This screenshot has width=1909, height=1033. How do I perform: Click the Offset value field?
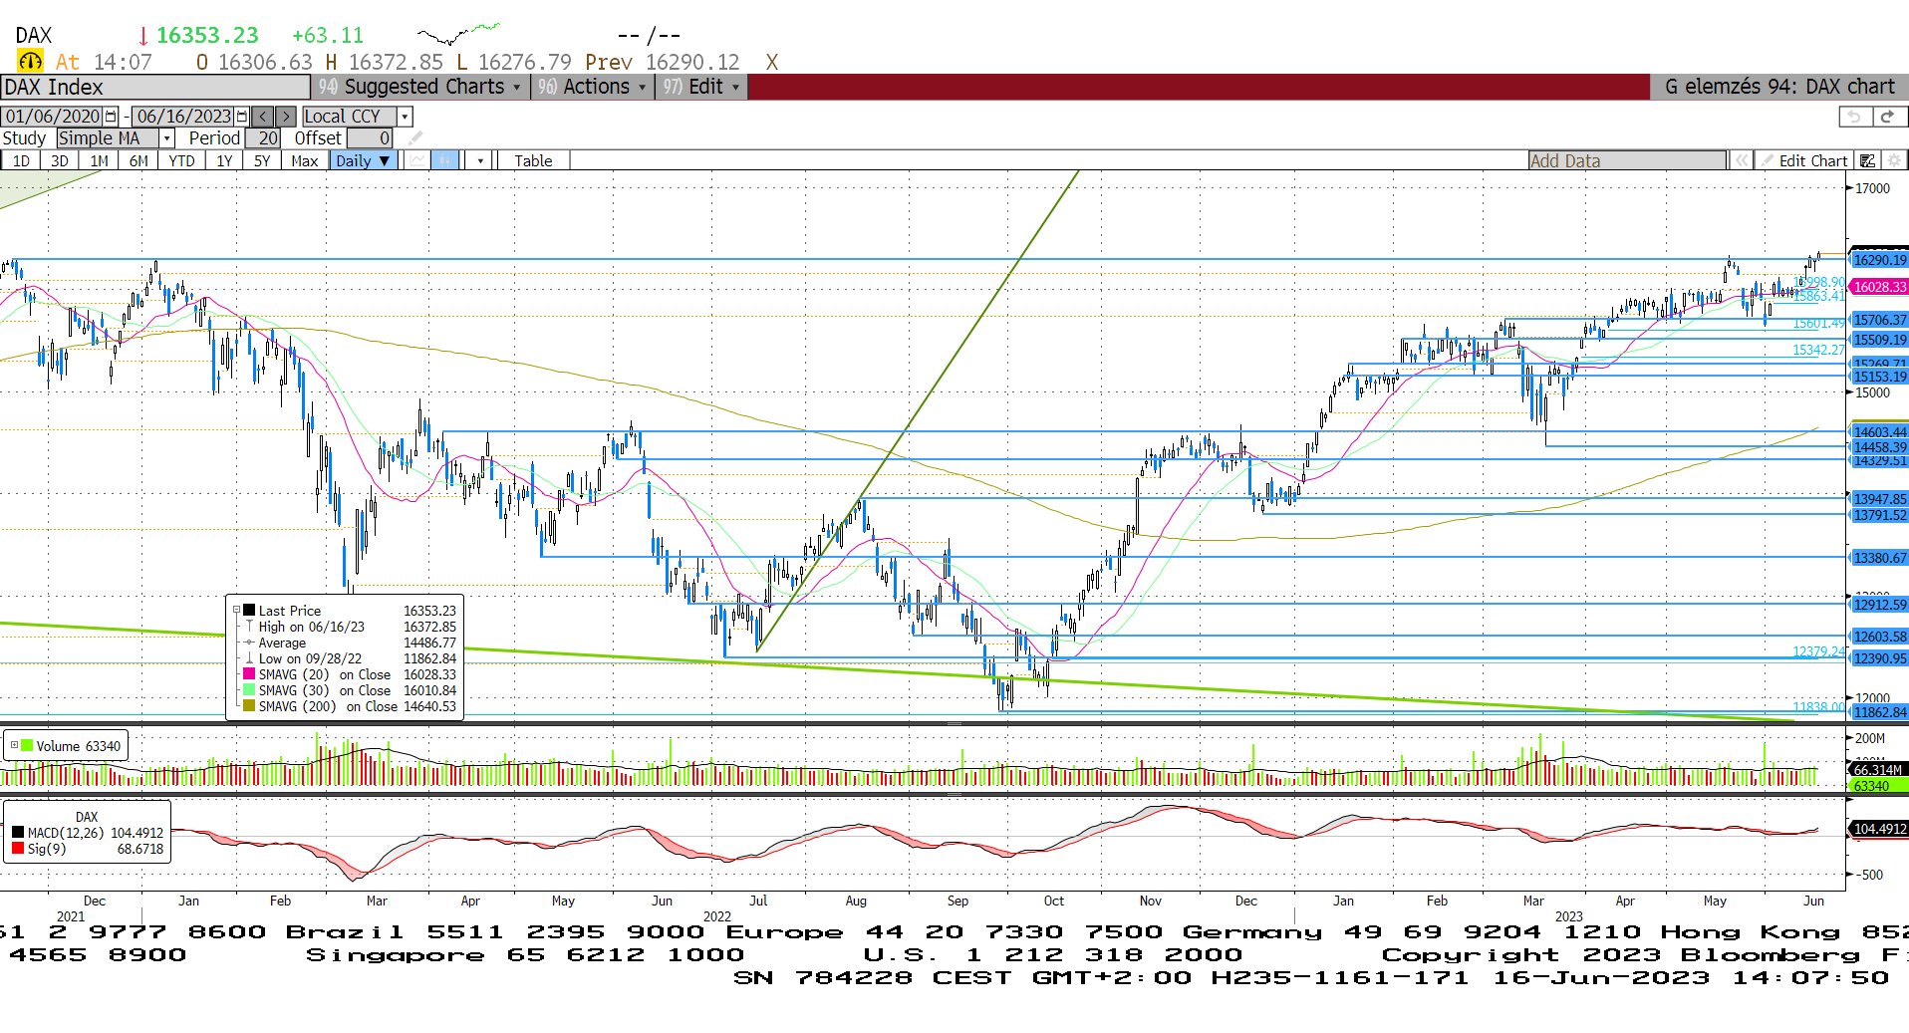[370, 138]
